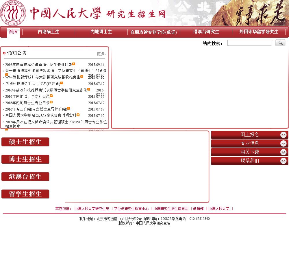
Task: Click 中国人民大学 研究生招生网 header title
Action: (x=98, y=13)
